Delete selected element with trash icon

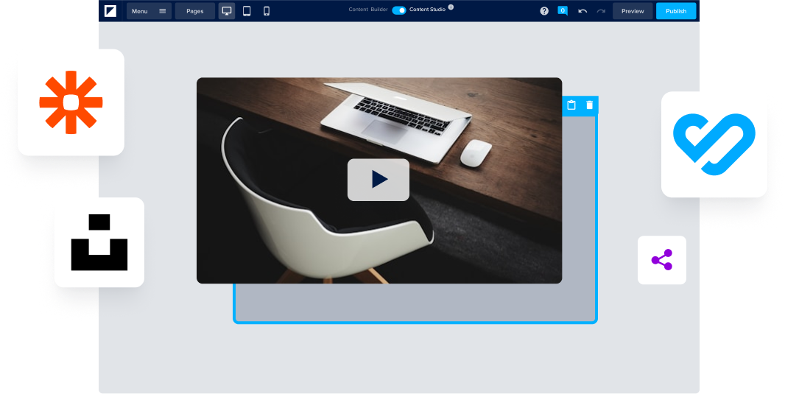[x=589, y=105]
